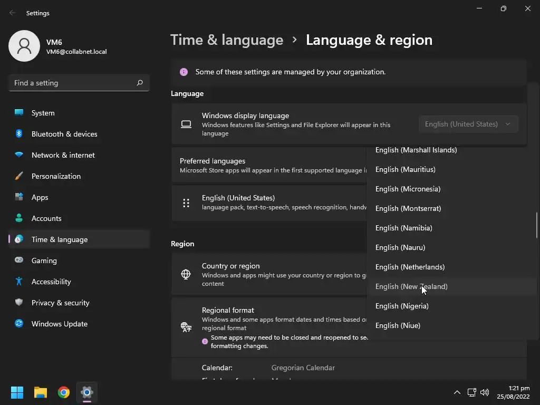Pick English (Montserrat) in the list

coord(451,208)
